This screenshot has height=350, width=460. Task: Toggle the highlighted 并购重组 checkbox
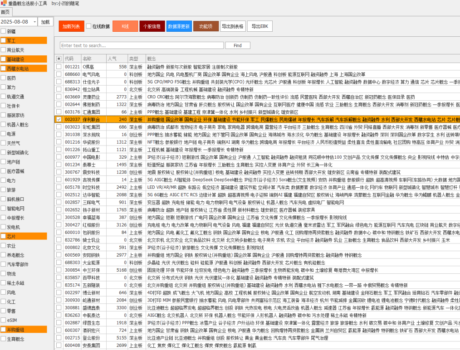coord(3,330)
